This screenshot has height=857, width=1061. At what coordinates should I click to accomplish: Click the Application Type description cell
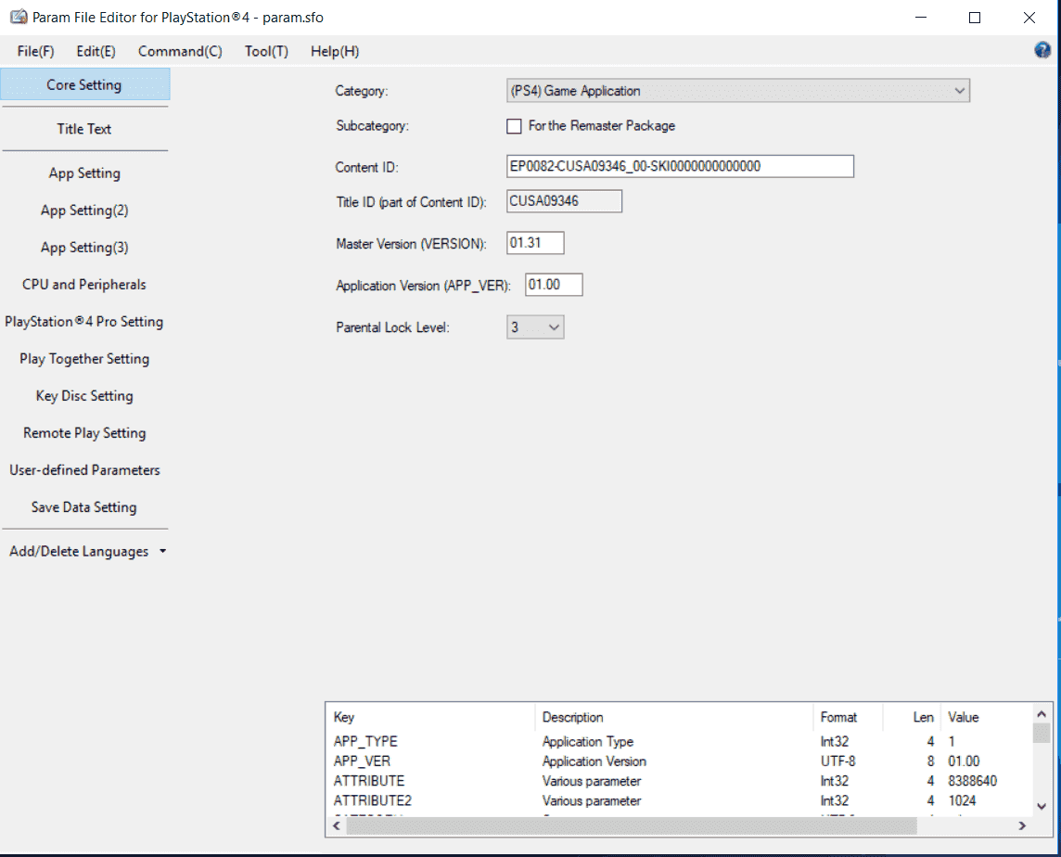(x=587, y=742)
